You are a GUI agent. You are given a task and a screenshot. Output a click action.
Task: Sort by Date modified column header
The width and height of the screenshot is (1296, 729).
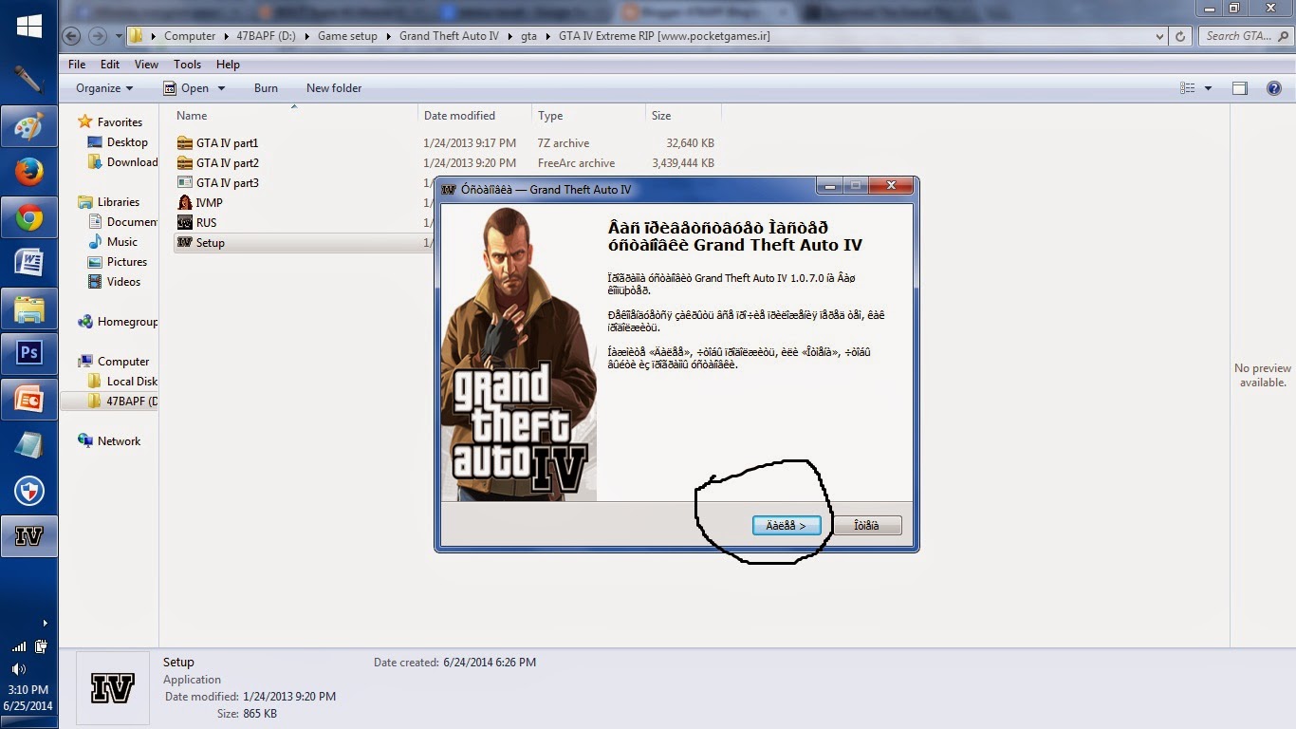pos(474,116)
